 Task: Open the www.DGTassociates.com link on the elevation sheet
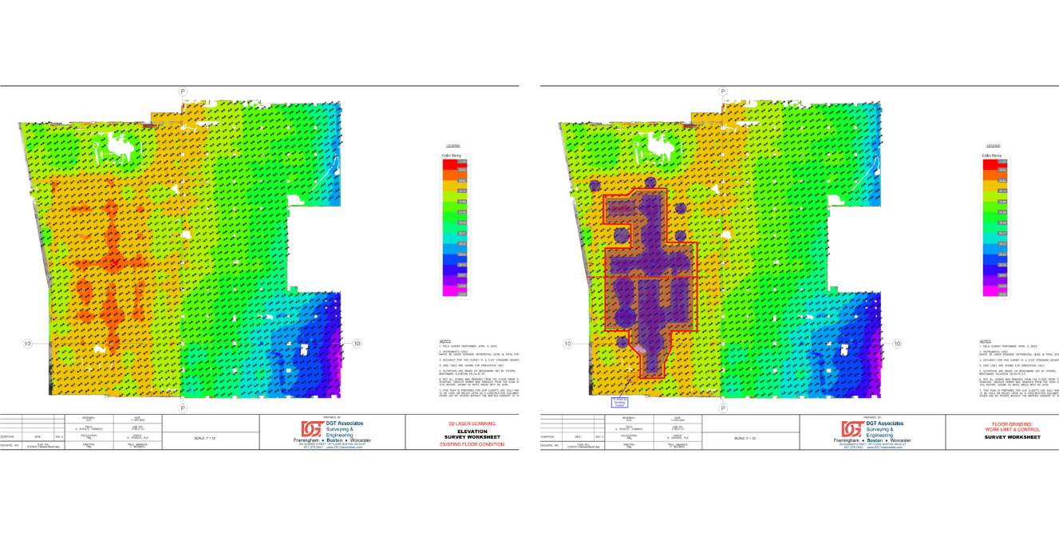tap(345, 447)
